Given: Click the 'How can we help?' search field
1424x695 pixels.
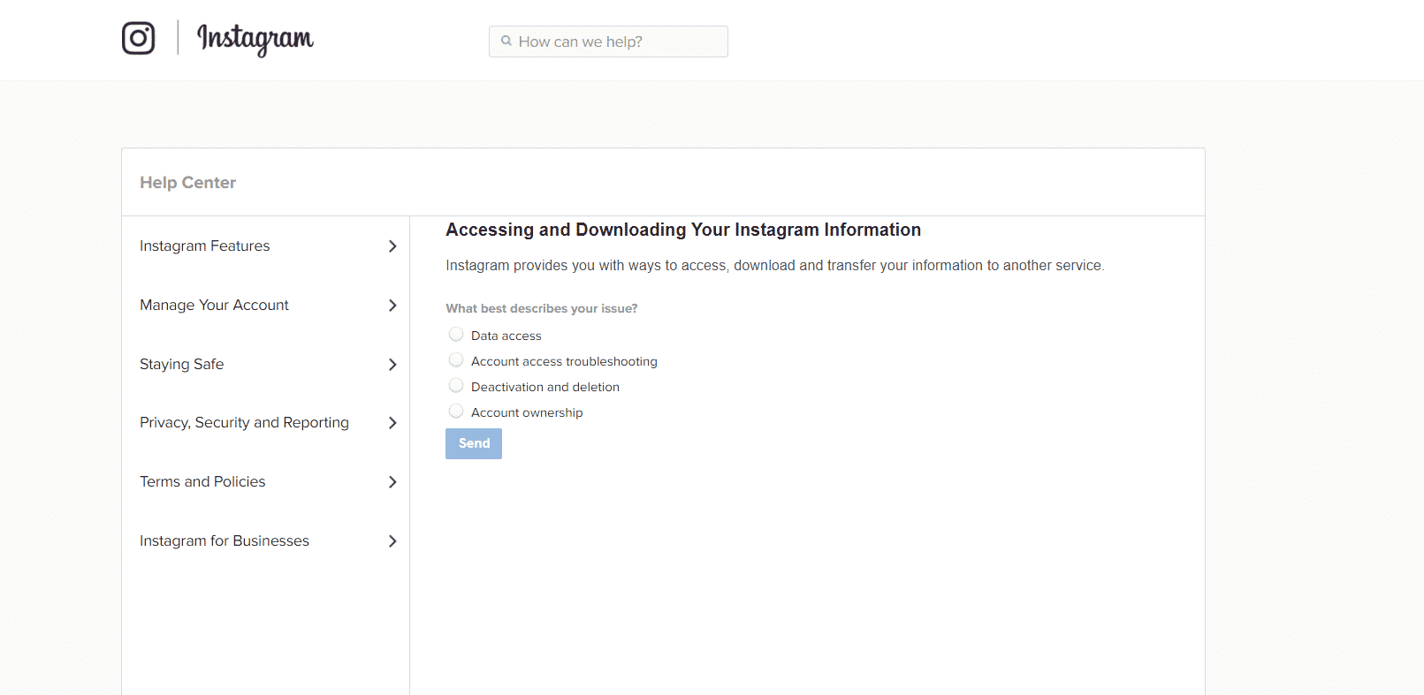Looking at the screenshot, I should click(617, 42).
